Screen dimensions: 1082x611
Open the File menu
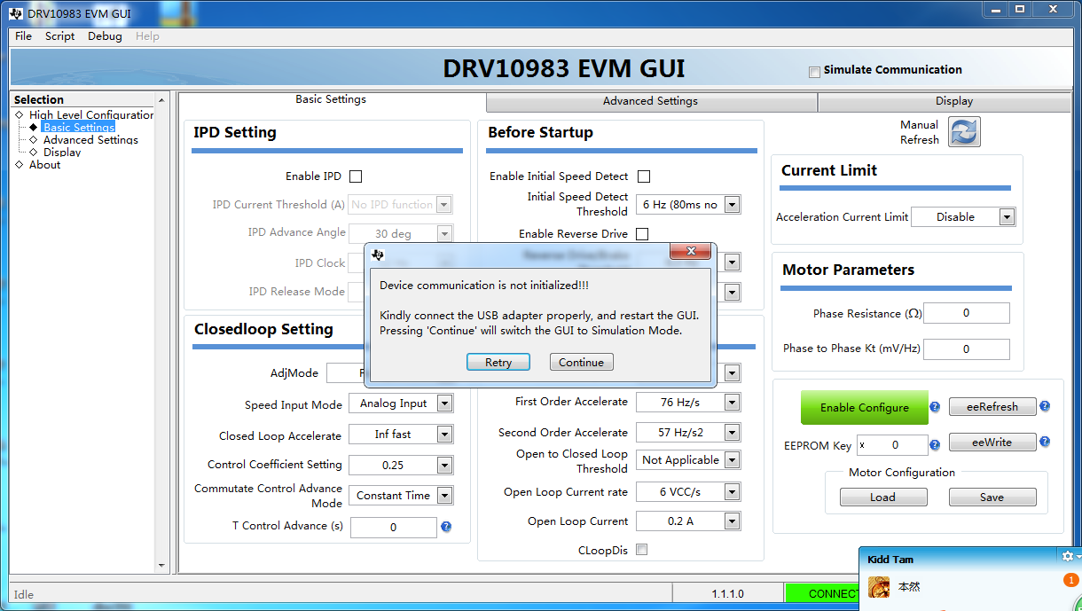click(24, 36)
